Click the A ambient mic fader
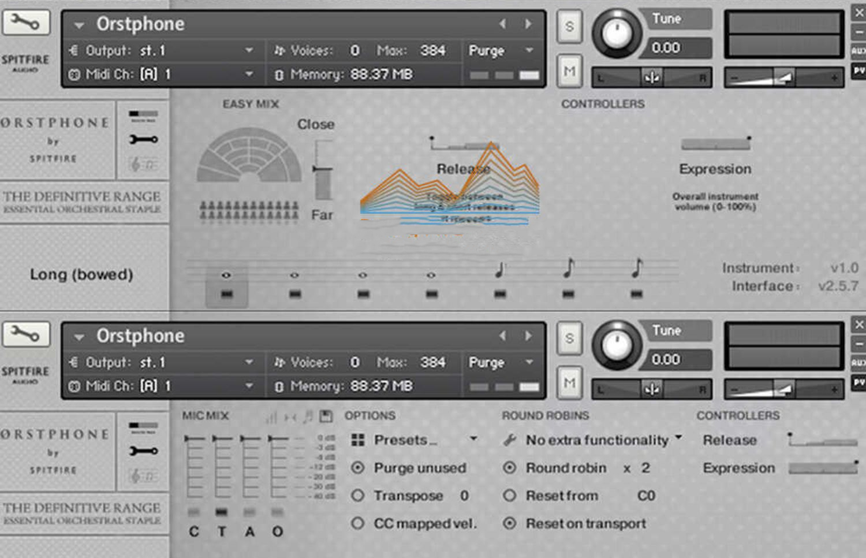 (x=250, y=467)
